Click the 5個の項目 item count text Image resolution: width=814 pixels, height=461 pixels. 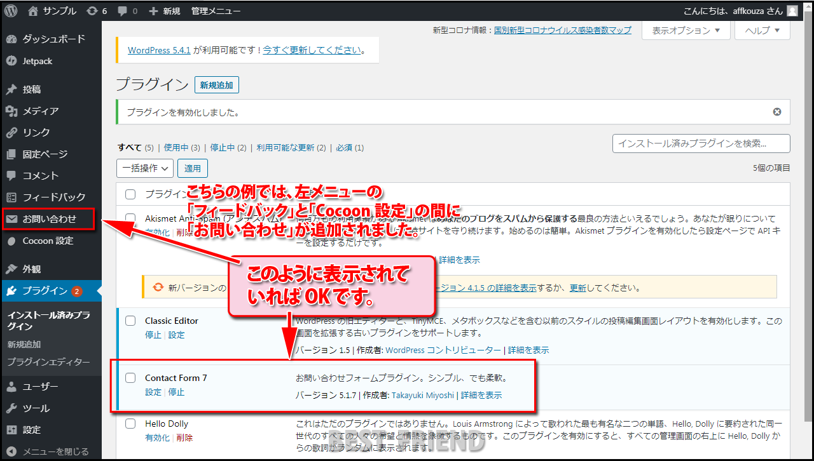tap(771, 168)
